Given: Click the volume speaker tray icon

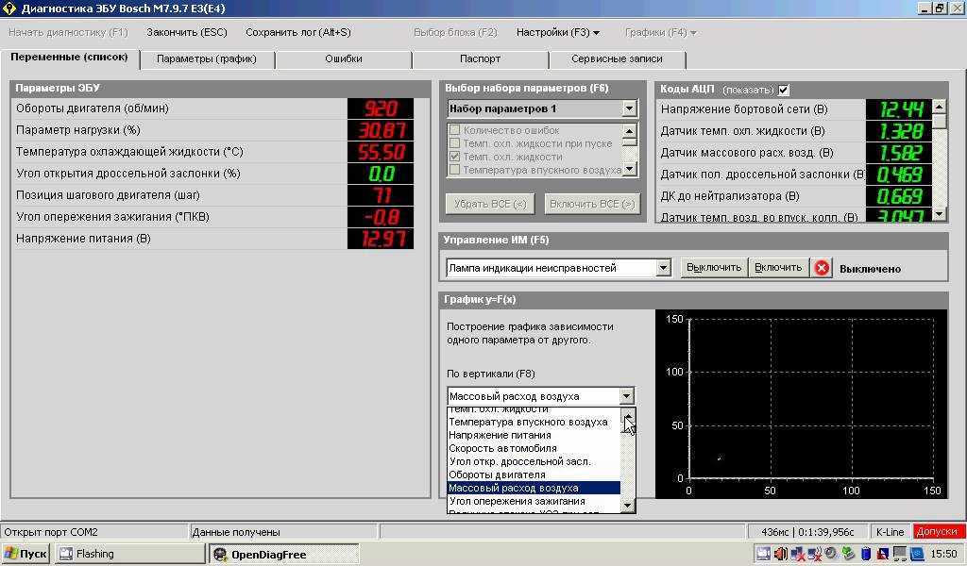Looking at the screenshot, I should (780, 554).
